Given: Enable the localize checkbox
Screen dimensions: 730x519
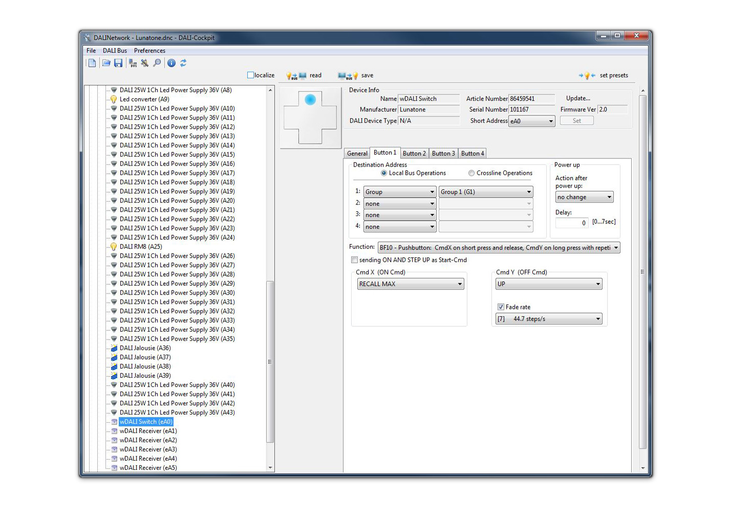Looking at the screenshot, I should (251, 75).
